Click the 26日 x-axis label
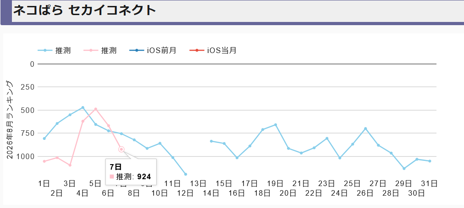464x208 pixels. coord(365,193)
